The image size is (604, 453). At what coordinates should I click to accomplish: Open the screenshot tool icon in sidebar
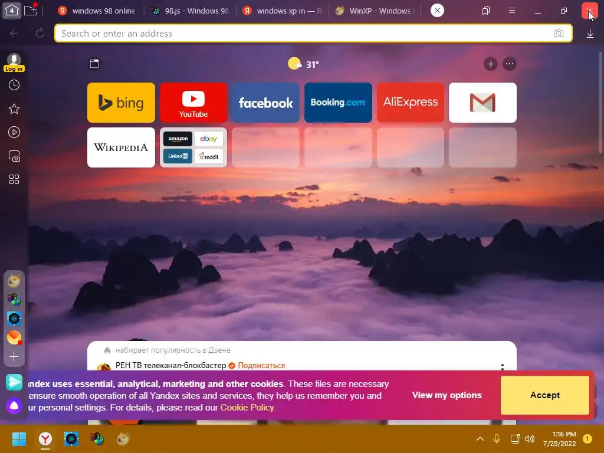[x=14, y=156]
